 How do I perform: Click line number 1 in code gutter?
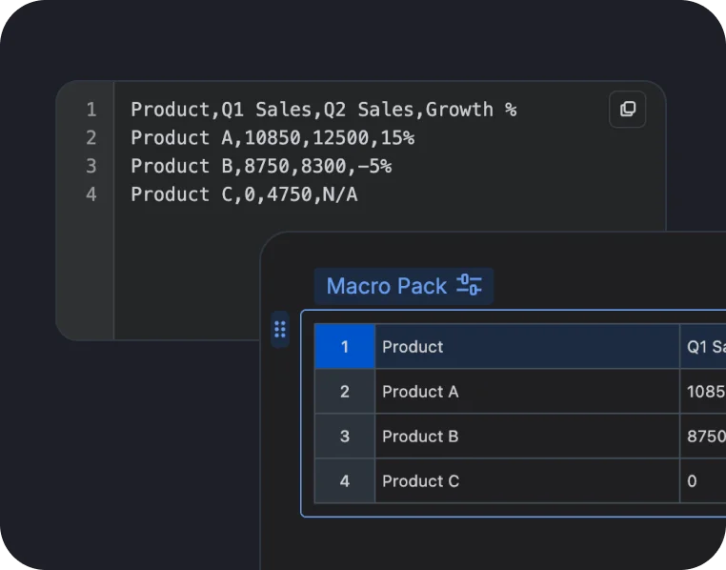(x=91, y=110)
